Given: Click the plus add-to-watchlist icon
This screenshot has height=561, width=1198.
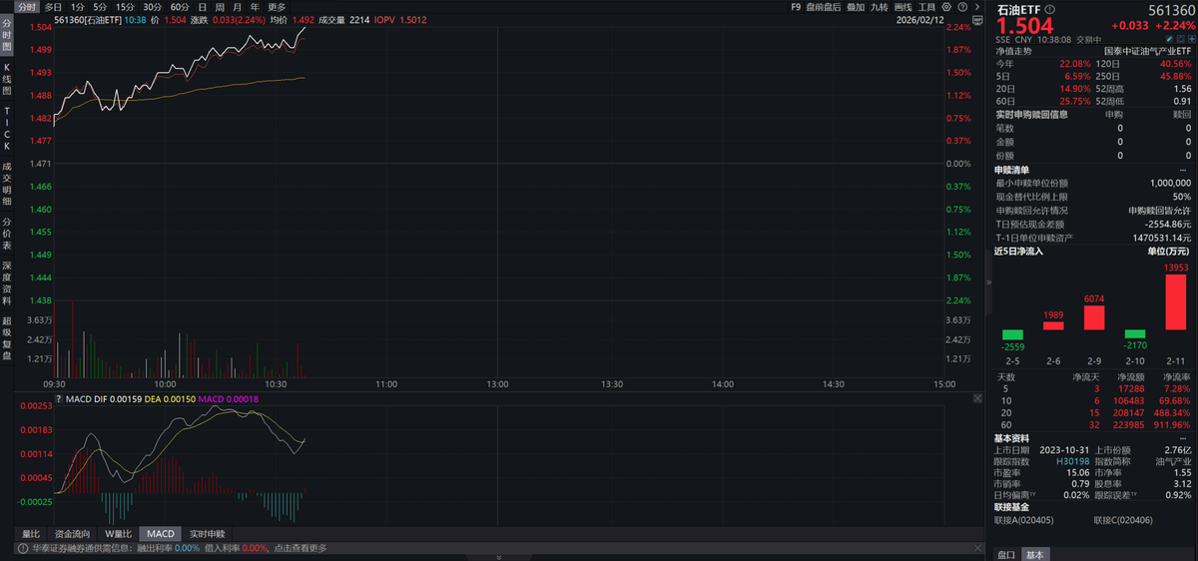Looking at the screenshot, I should [x=1190, y=39].
